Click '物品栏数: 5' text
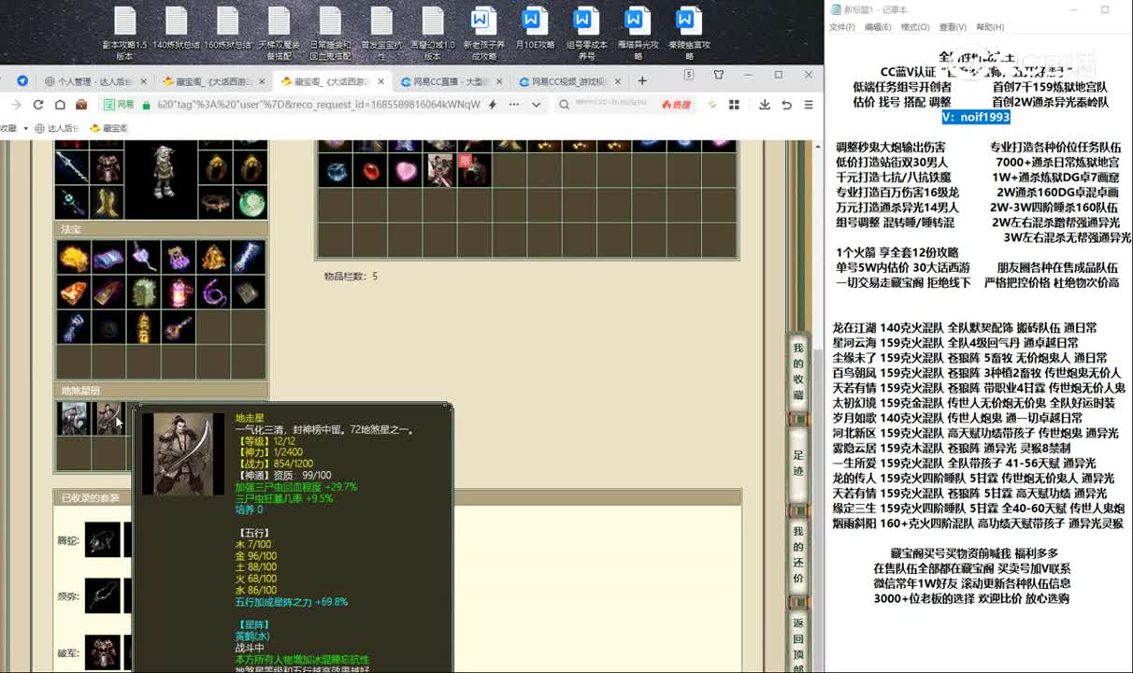 (x=351, y=277)
